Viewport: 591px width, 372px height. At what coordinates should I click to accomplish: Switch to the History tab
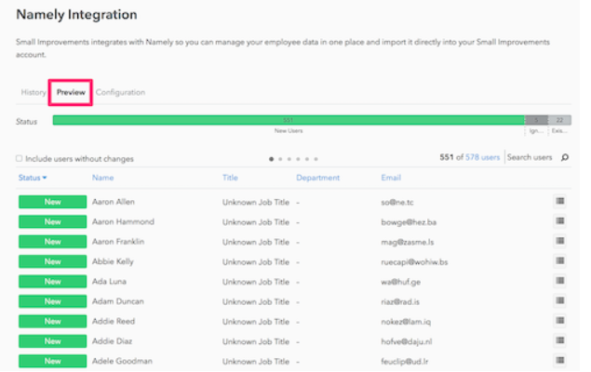point(34,92)
